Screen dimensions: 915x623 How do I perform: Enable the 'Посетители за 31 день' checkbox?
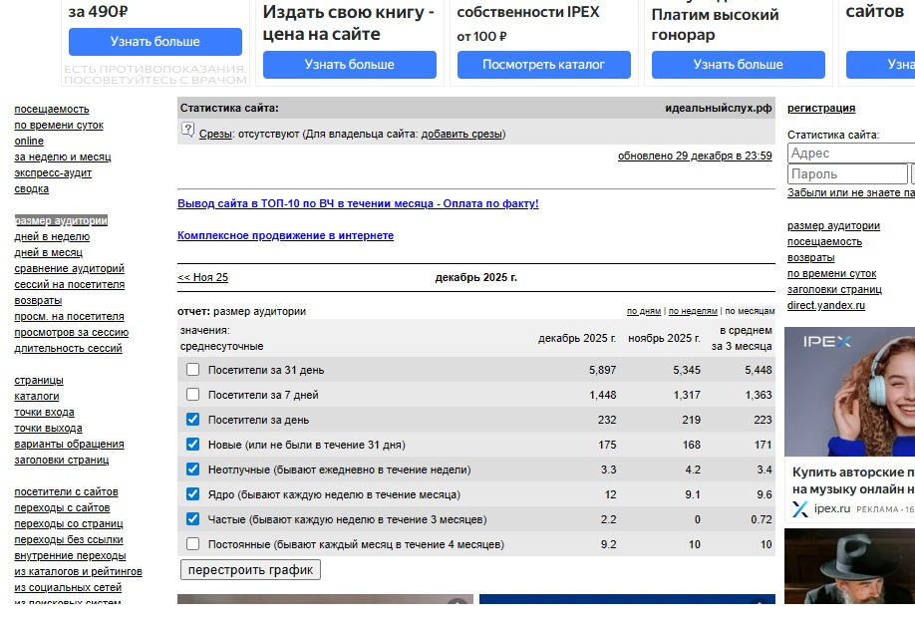coord(193,370)
